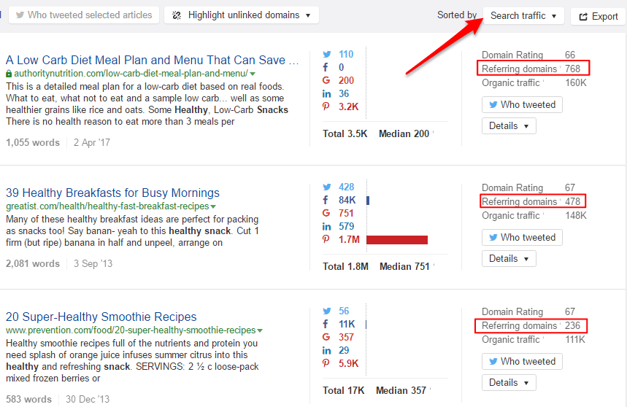
Task: Expand Details for 39 Healthy Breakfasts article
Action: pos(509,258)
